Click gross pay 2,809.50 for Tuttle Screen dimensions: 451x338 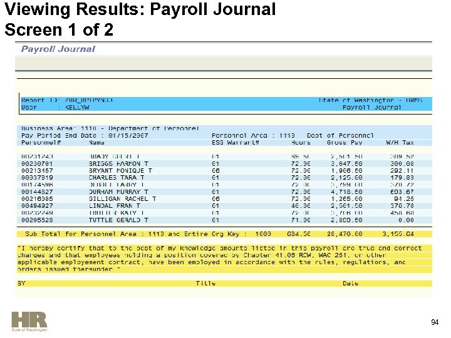tap(346, 220)
